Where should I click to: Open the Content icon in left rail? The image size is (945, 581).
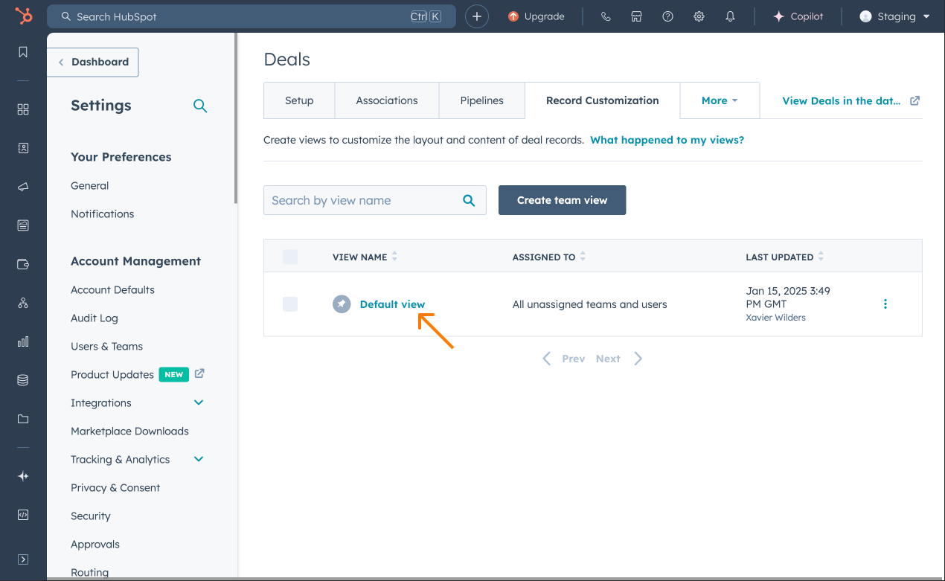tap(23, 225)
